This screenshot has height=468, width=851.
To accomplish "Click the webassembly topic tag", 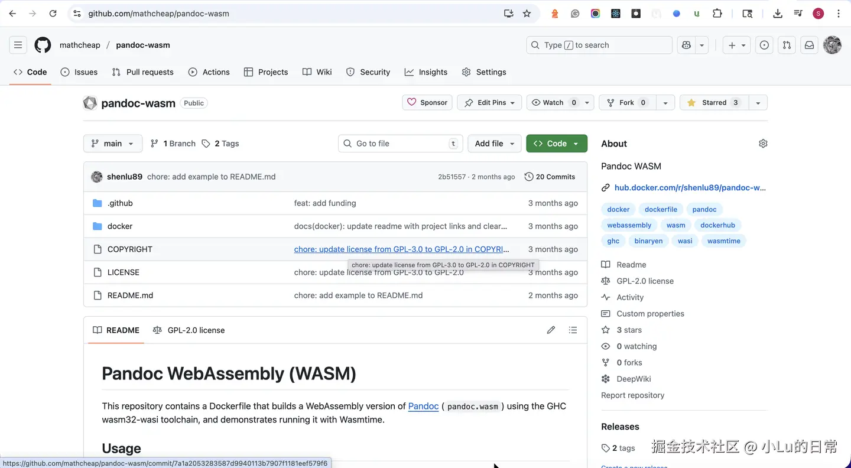I will (629, 225).
